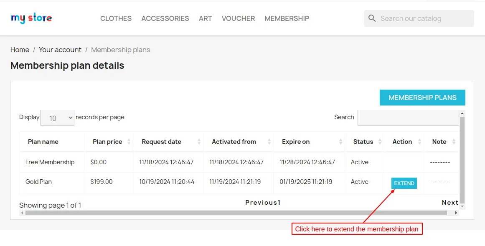This screenshot has width=485, height=246.
Task: Click the table Search input field
Action: (408, 118)
